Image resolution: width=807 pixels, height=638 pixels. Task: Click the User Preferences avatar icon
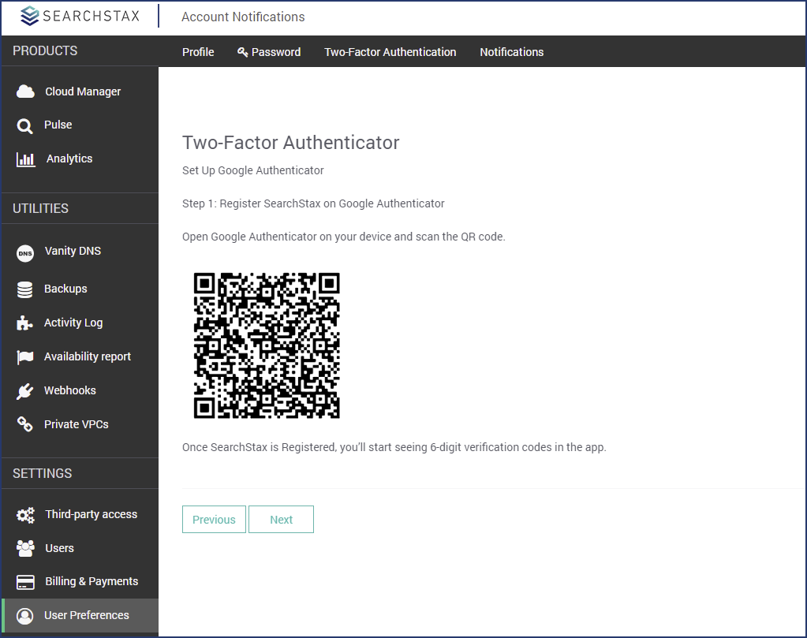(24, 616)
